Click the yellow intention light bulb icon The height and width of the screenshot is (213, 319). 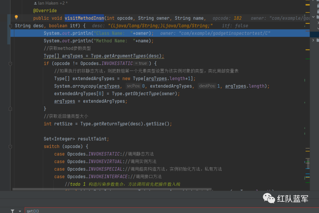[16, 17]
